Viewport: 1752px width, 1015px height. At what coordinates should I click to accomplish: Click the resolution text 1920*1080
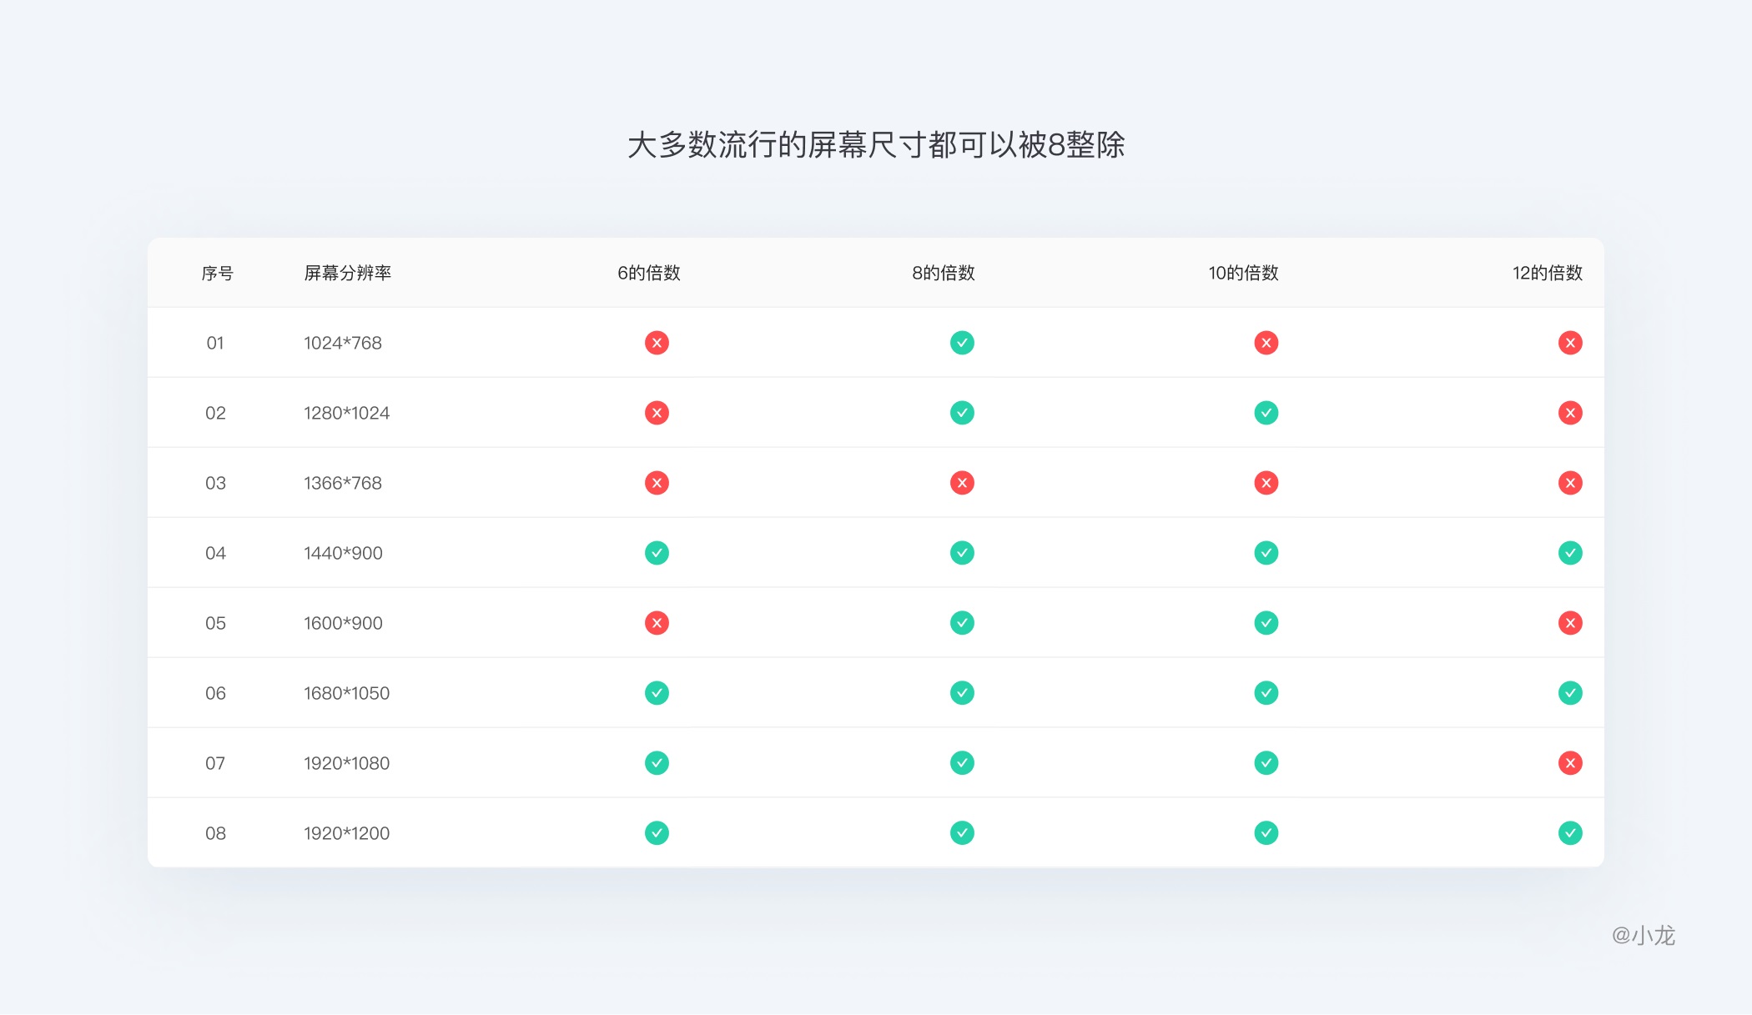(348, 762)
